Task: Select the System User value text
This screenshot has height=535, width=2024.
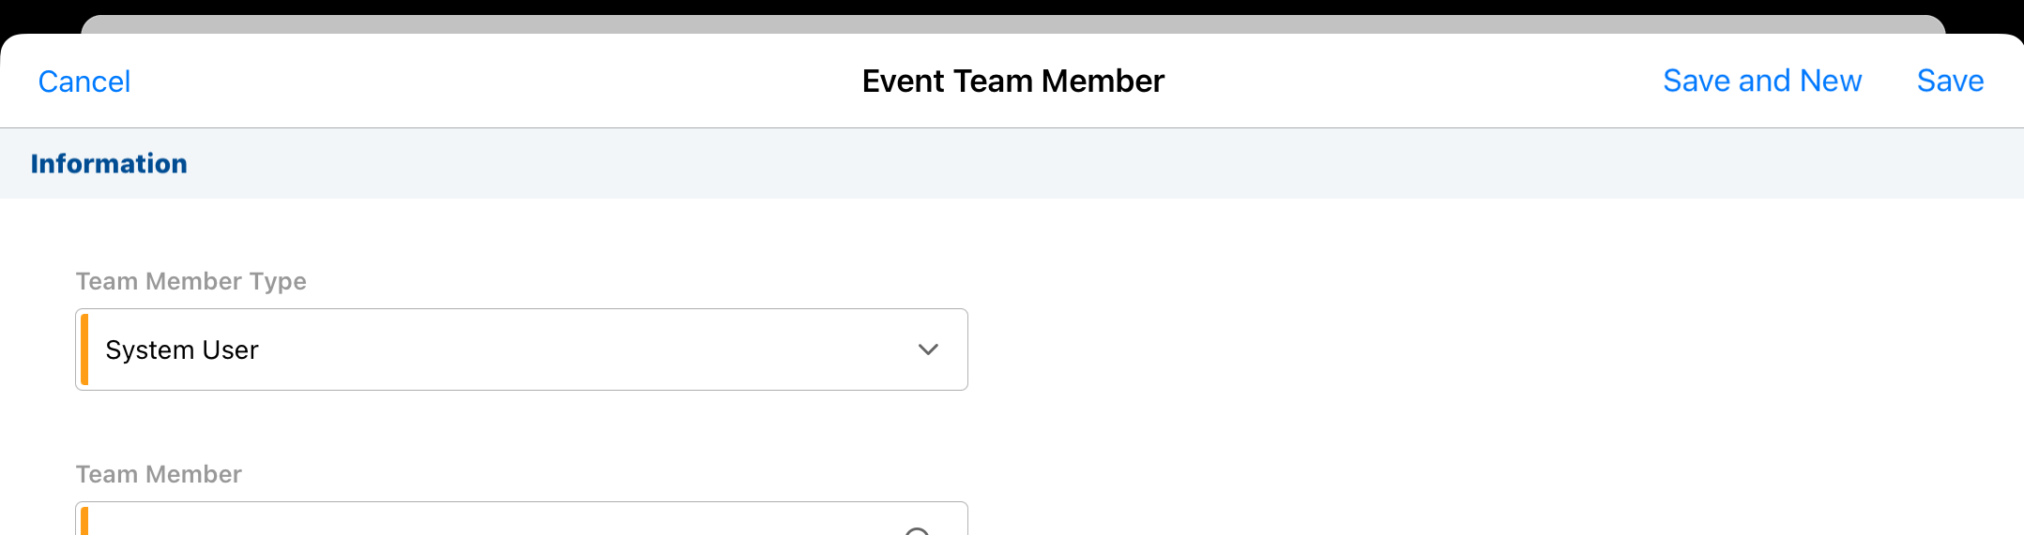Action: point(182,349)
